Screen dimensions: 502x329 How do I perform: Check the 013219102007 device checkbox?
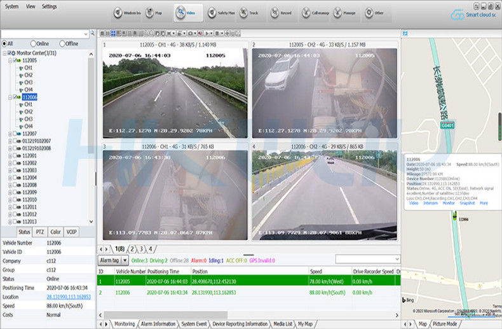15,141
